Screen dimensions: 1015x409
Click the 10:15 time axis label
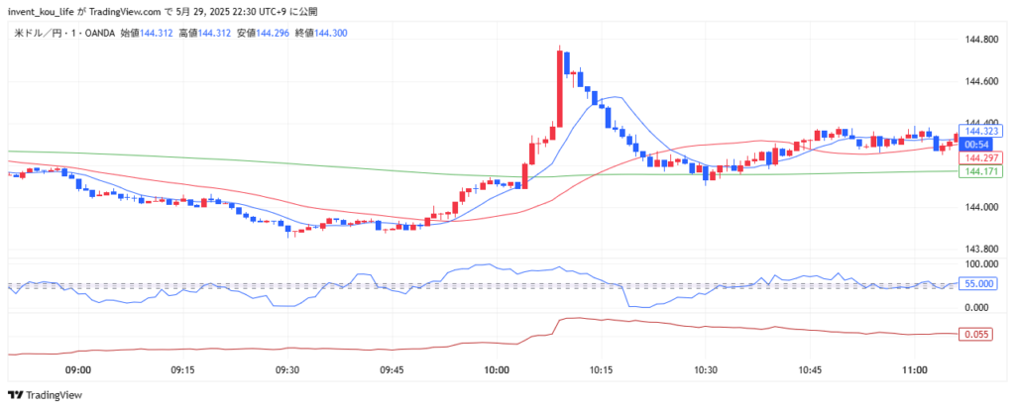(601, 369)
